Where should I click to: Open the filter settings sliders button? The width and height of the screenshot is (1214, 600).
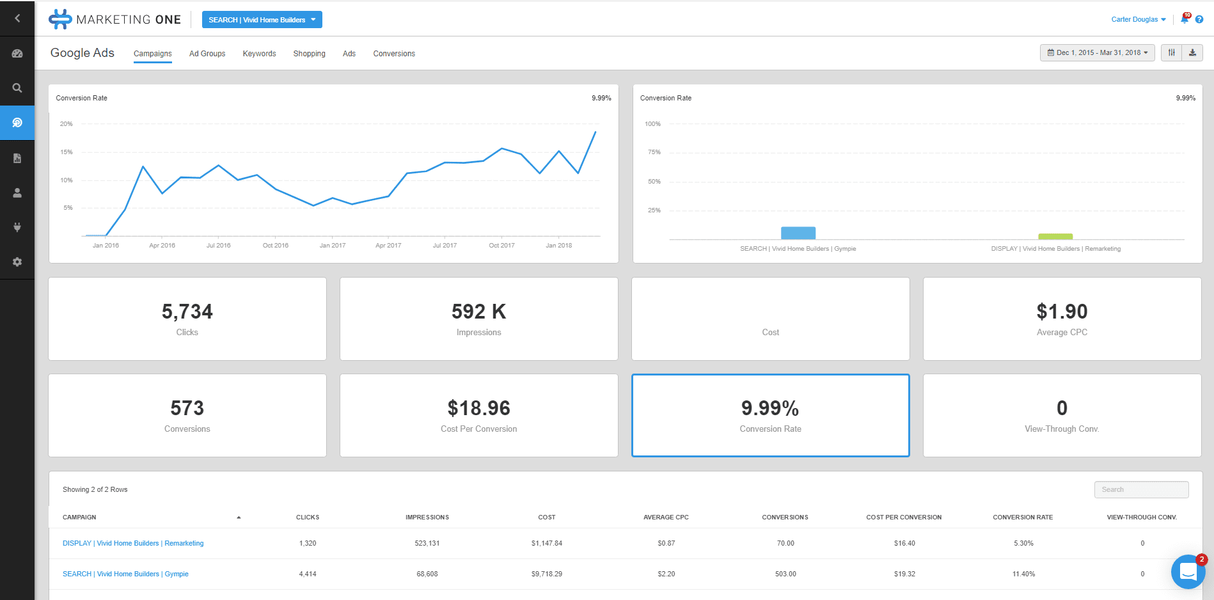(x=1172, y=52)
